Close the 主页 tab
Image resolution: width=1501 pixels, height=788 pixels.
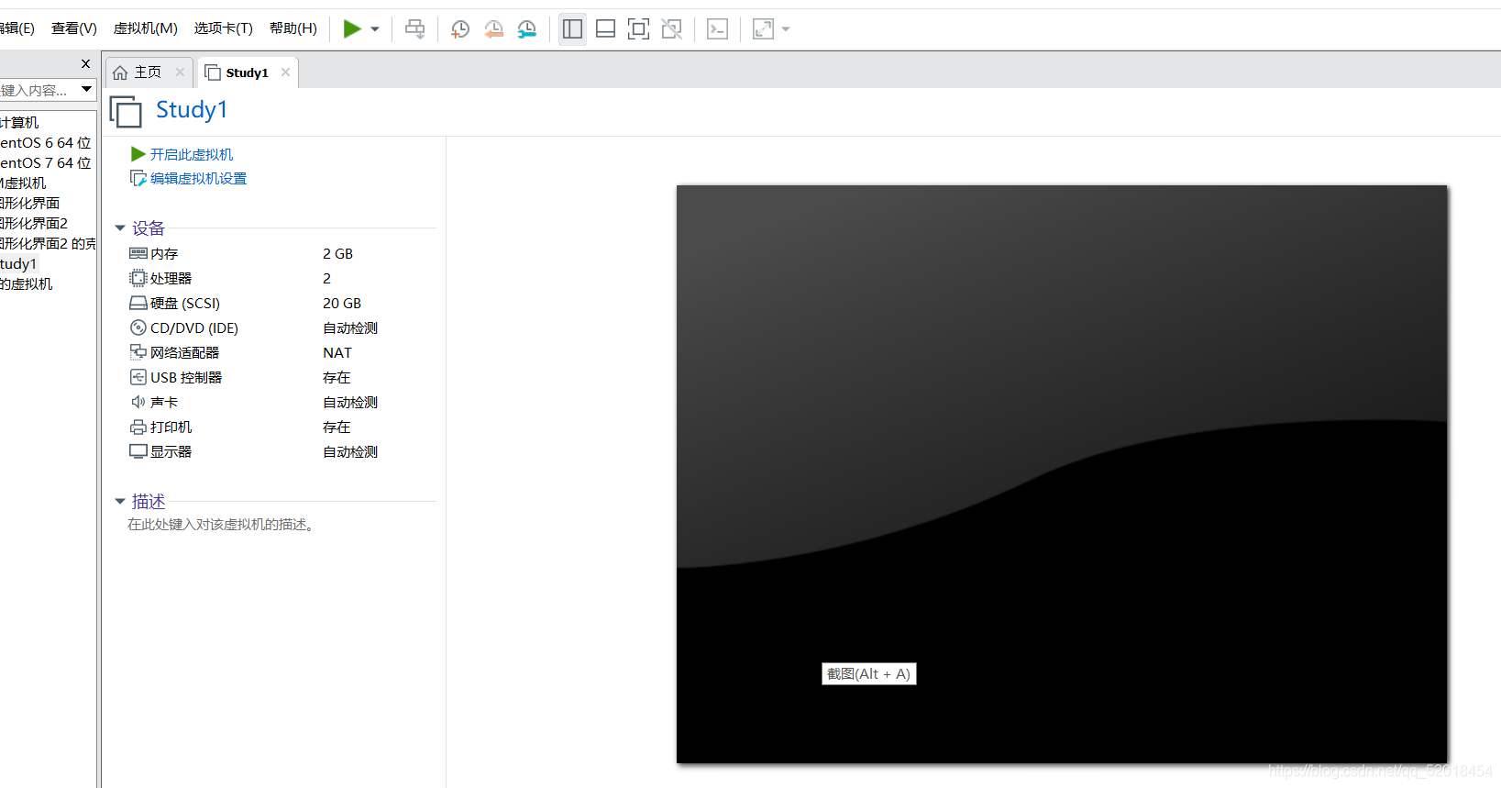180,72
